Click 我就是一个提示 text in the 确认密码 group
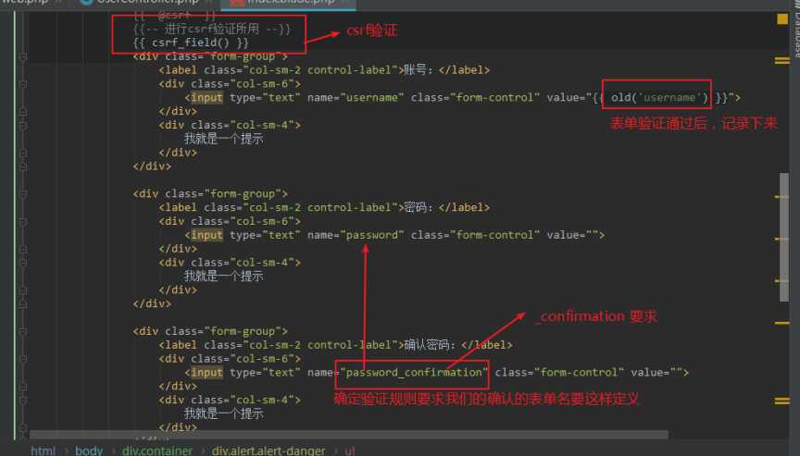The image size is (800, 456). tap(223, 413)
